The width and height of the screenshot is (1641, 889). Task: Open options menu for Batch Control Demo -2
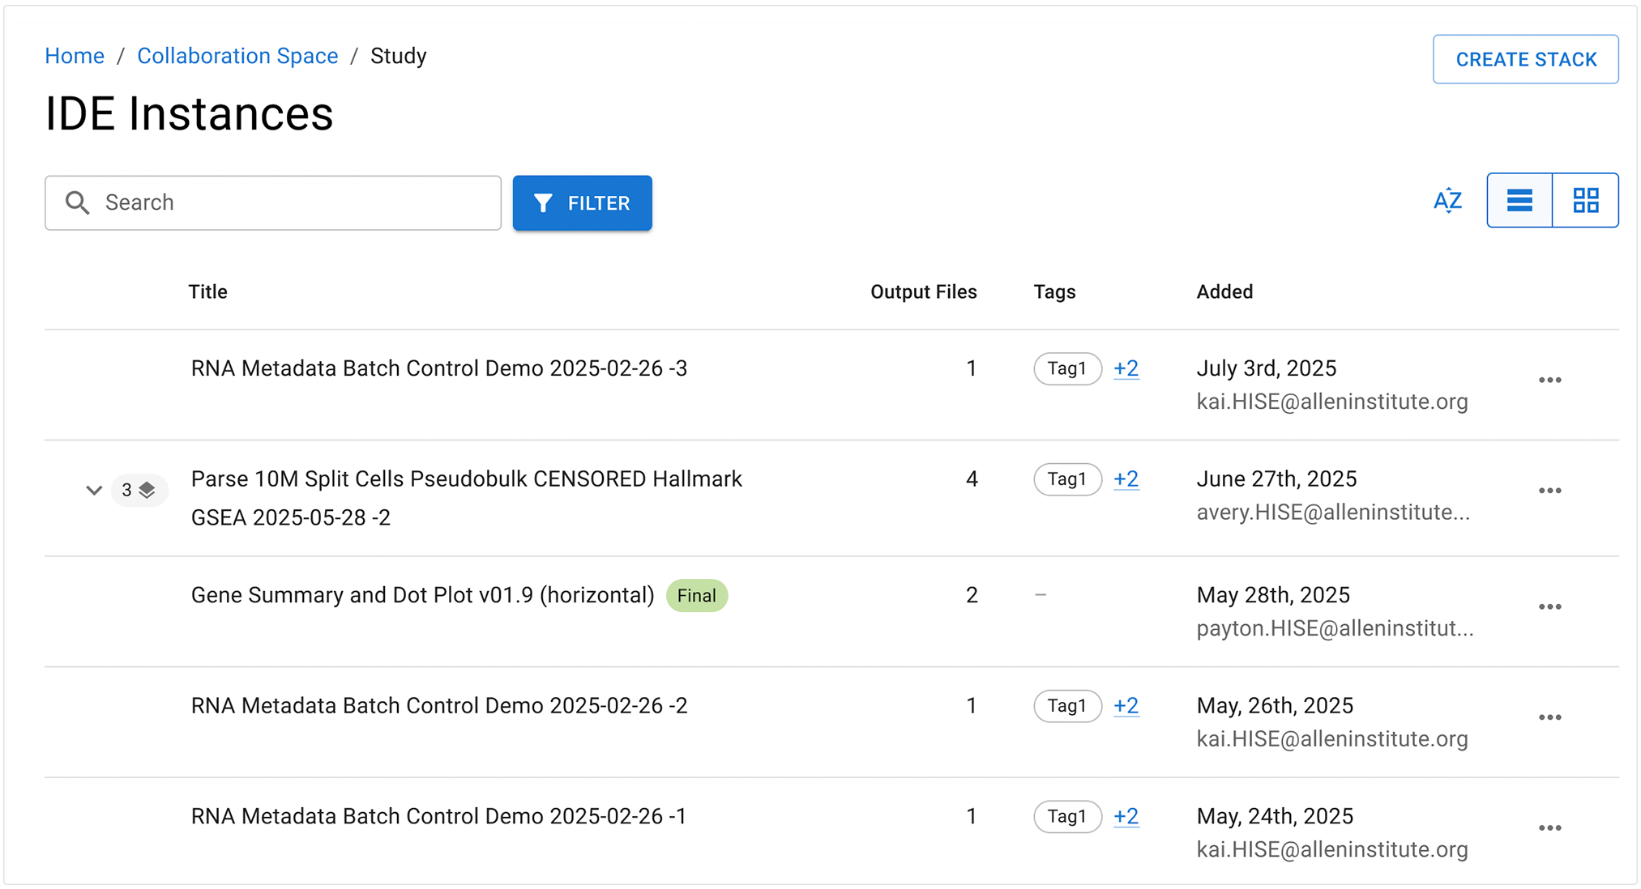1549,717
